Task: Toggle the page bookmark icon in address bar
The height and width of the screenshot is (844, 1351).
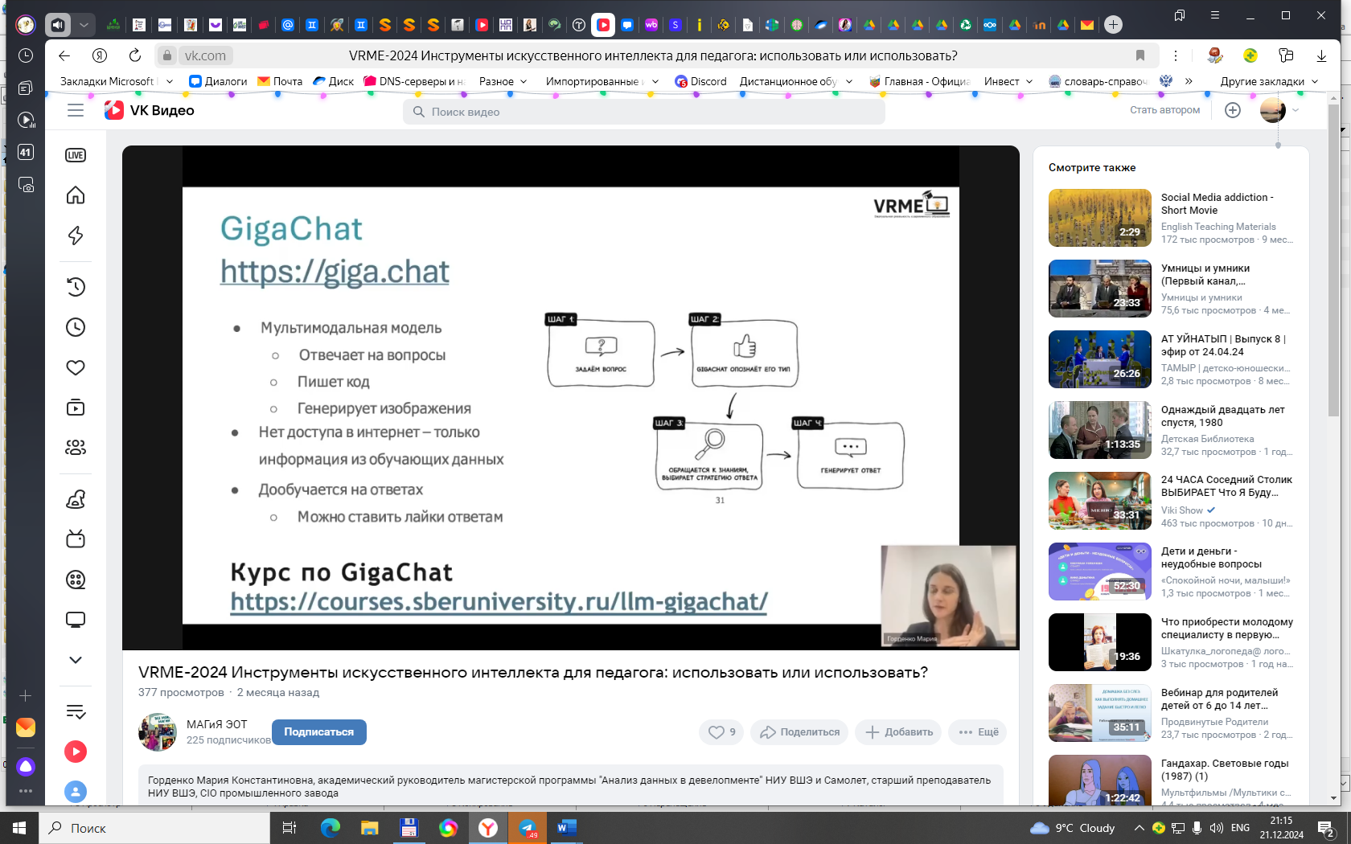Action: 1140,55
